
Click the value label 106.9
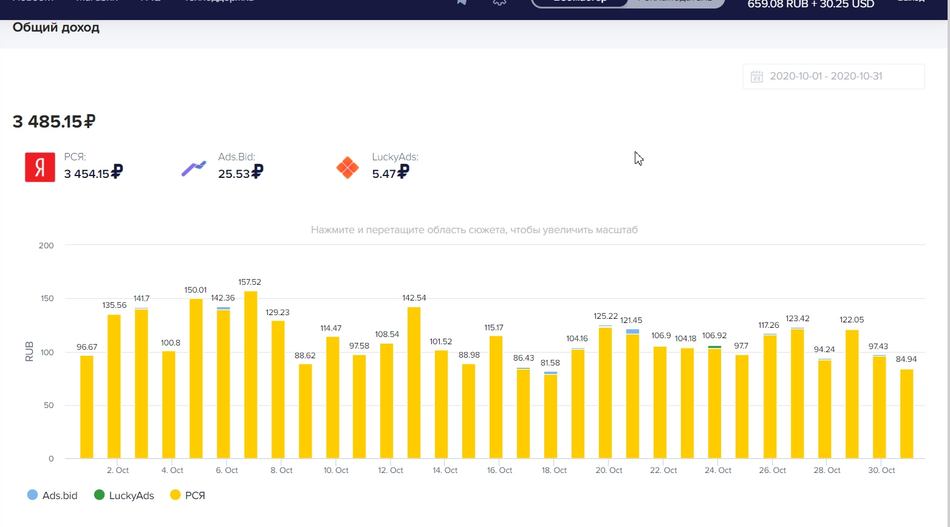pyautogui.click(x=661, y=336)
